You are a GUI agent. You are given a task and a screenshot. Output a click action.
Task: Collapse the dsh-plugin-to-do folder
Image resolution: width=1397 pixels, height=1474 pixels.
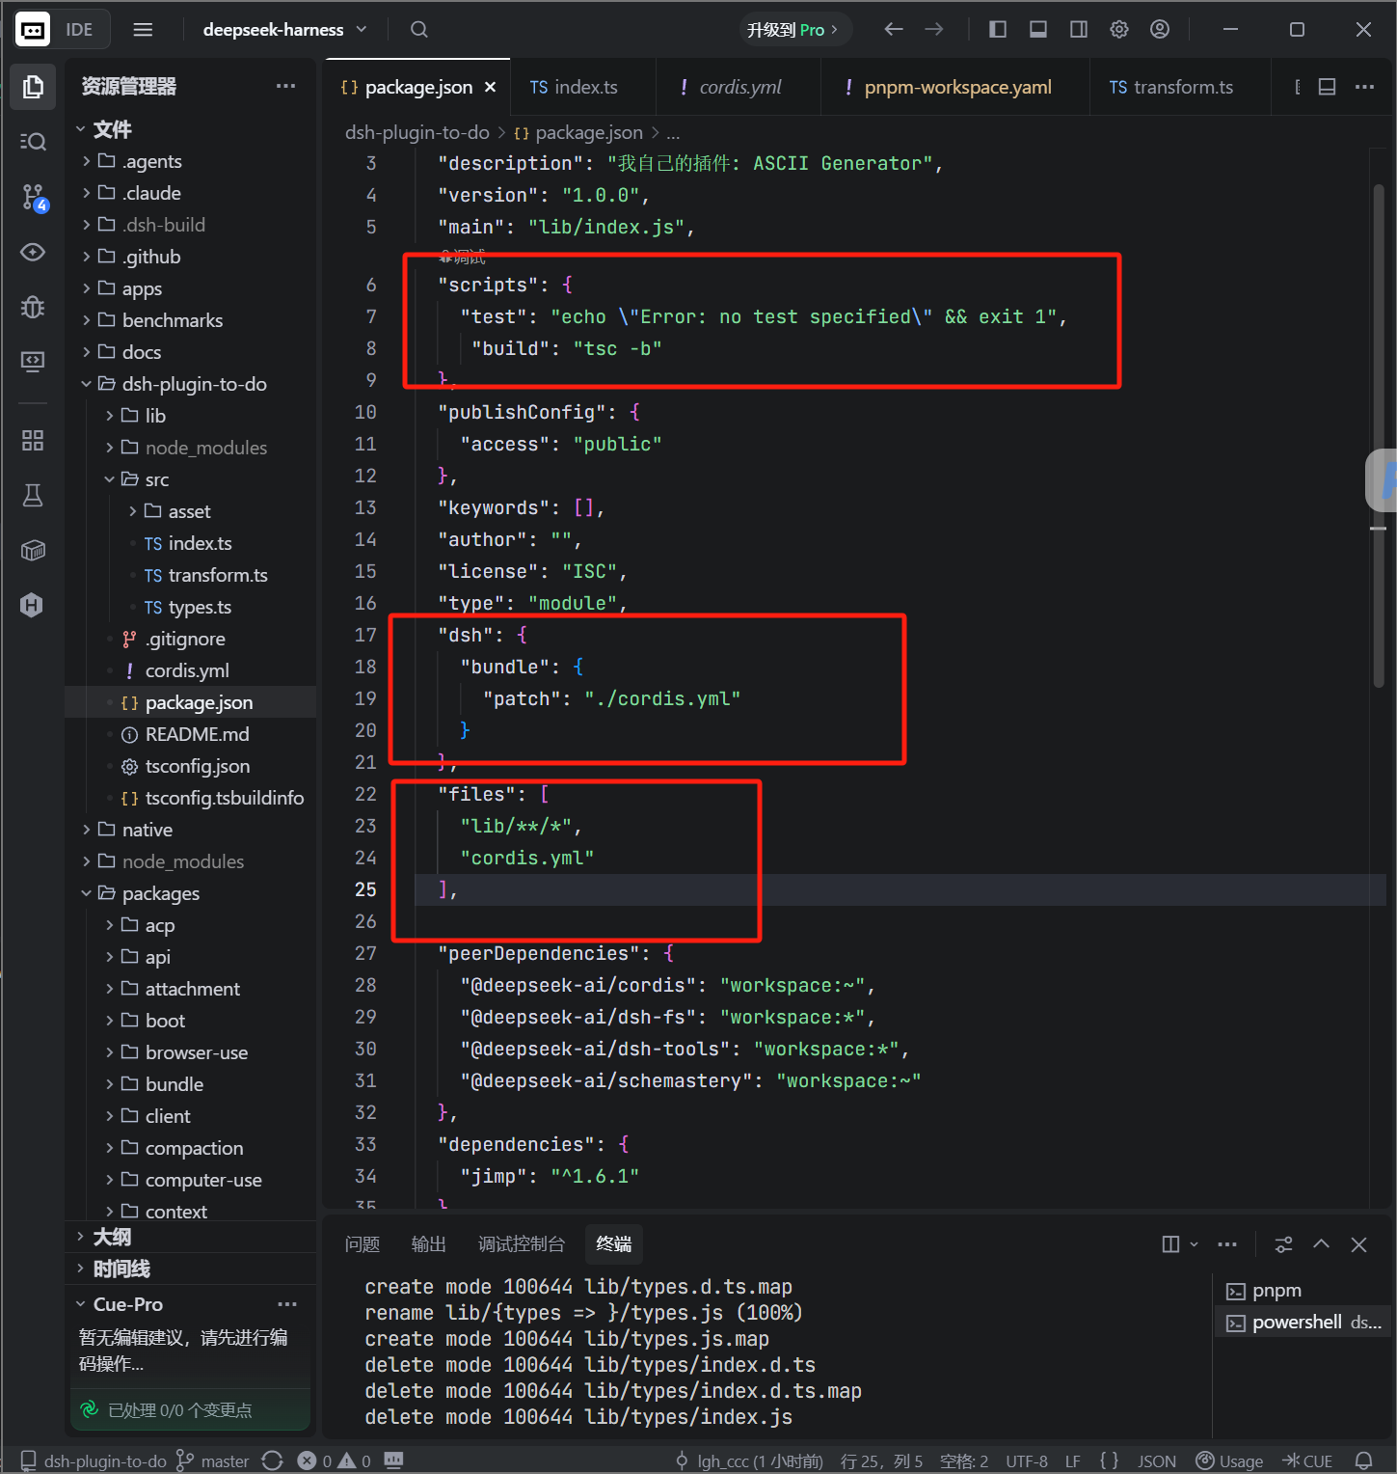click(x=194, y=384)
